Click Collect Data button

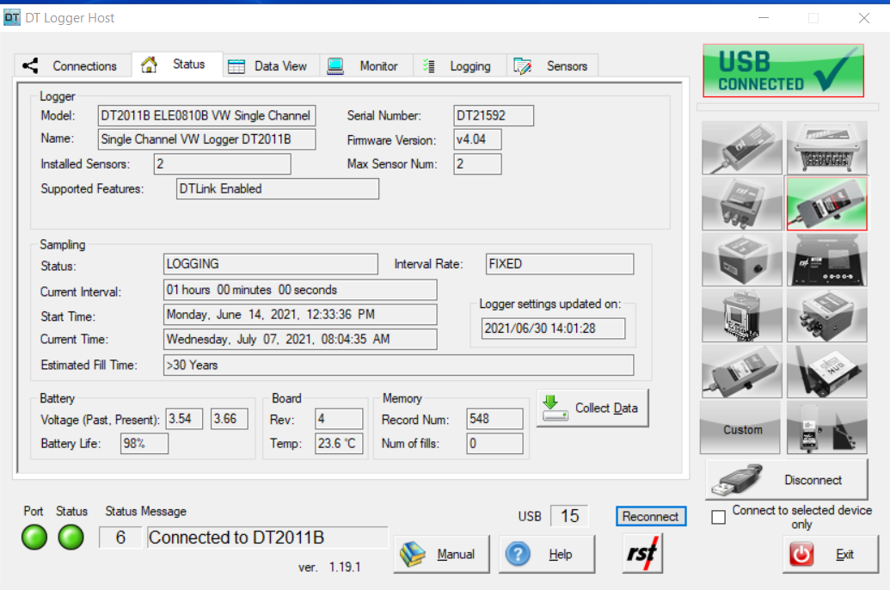click(x=592, y=408)
